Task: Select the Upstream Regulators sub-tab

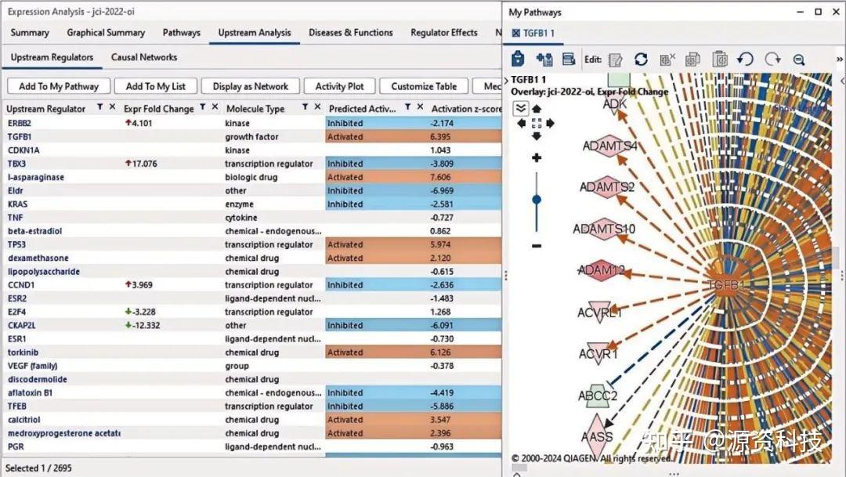Action: 52,57
